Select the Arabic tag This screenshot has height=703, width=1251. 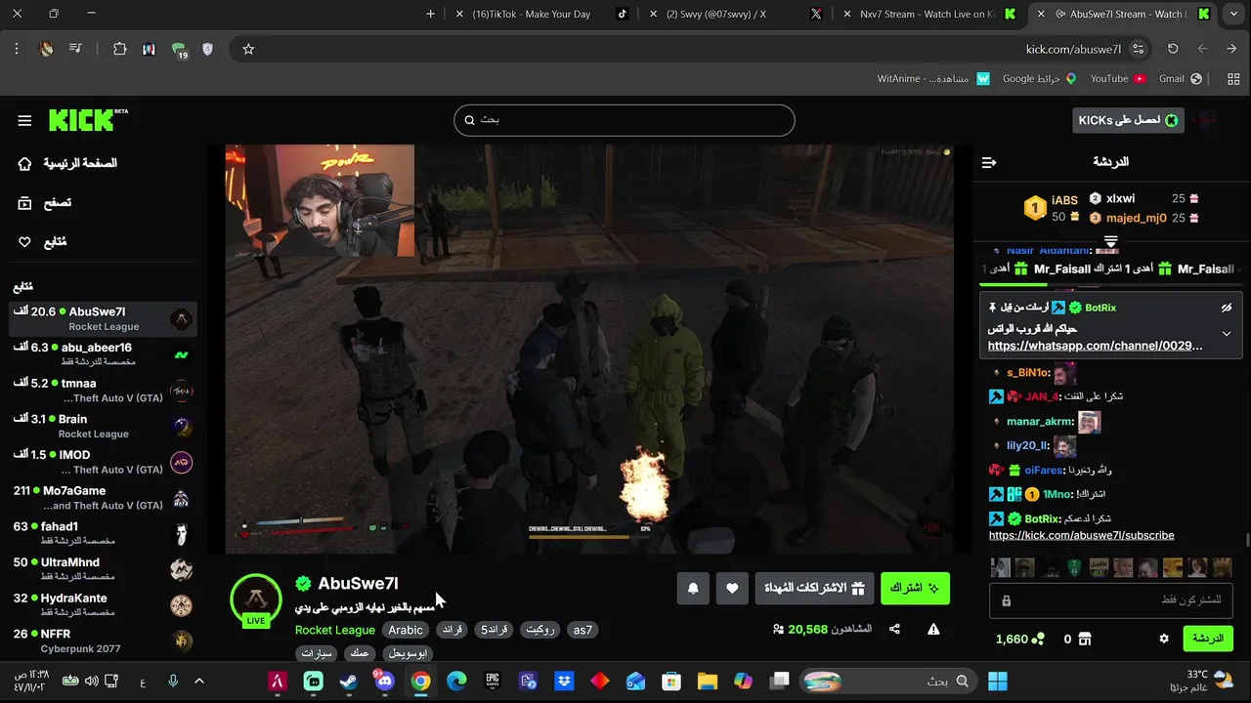[x=406, y=630]
